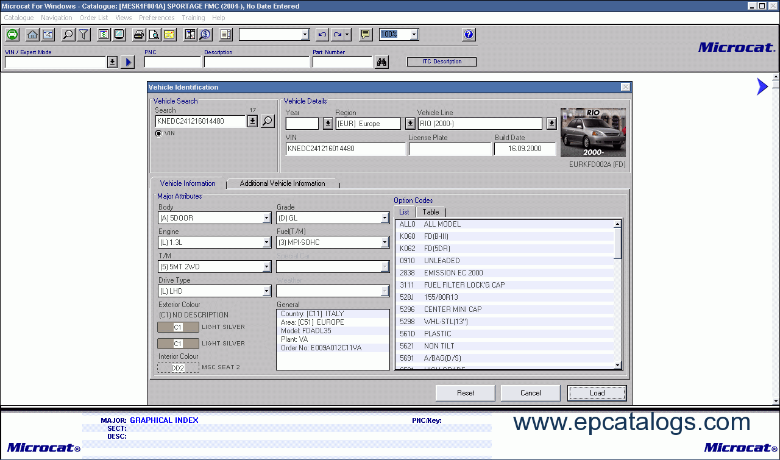Click the Option Codes list scroll-down arrow

click(617, 365)
